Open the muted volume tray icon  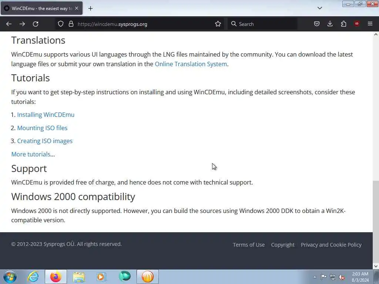342,277
